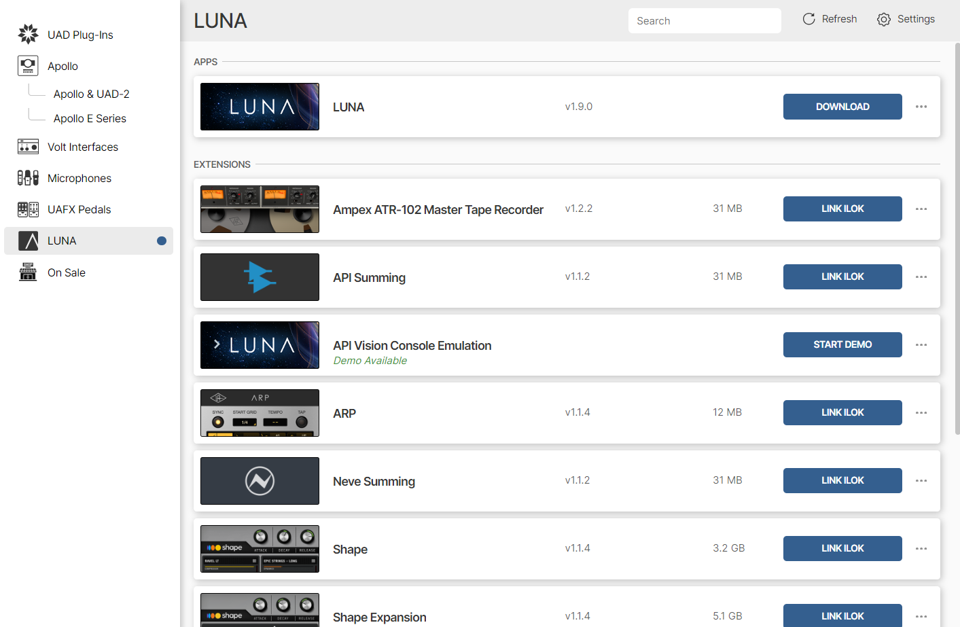Click the 'API Summing' title

point(369,278)
